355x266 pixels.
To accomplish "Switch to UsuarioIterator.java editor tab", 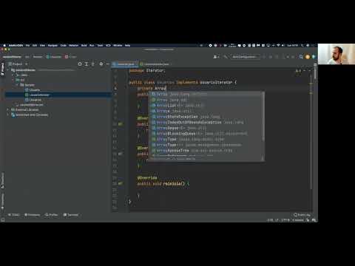I will (x=155, y=64).
